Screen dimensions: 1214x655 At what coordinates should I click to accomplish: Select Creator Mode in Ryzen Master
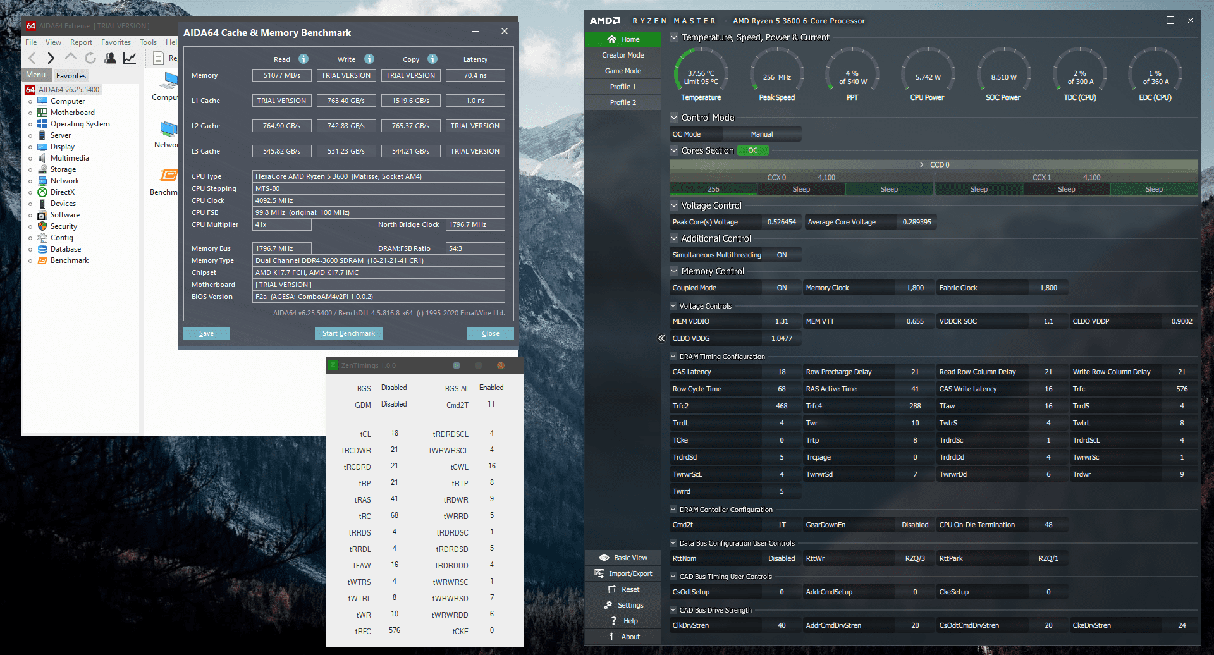coord(623,55)
